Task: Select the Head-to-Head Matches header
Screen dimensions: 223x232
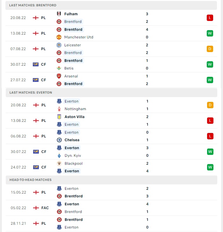Action: pos(111,180)
